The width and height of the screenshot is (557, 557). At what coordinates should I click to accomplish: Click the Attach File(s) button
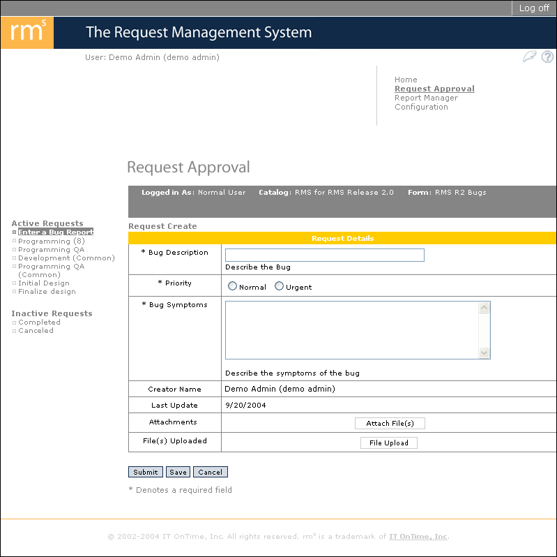coord(390,423)
